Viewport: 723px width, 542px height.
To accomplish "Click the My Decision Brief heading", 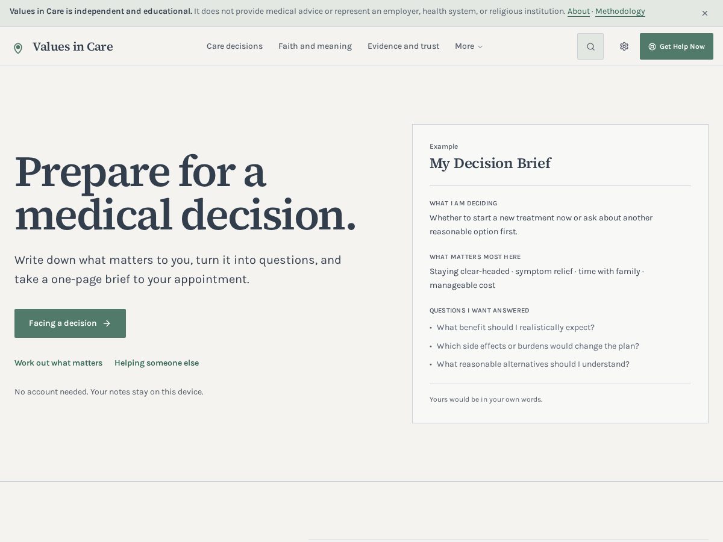I will (490, 163).
